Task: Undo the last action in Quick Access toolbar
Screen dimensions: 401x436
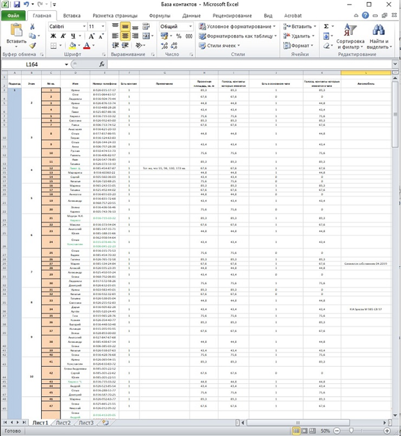Action: [x=26, y=5]
